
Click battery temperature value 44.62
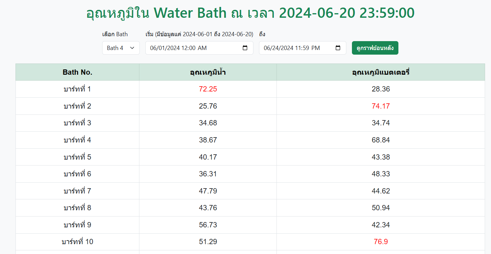(x=381, y=191)
